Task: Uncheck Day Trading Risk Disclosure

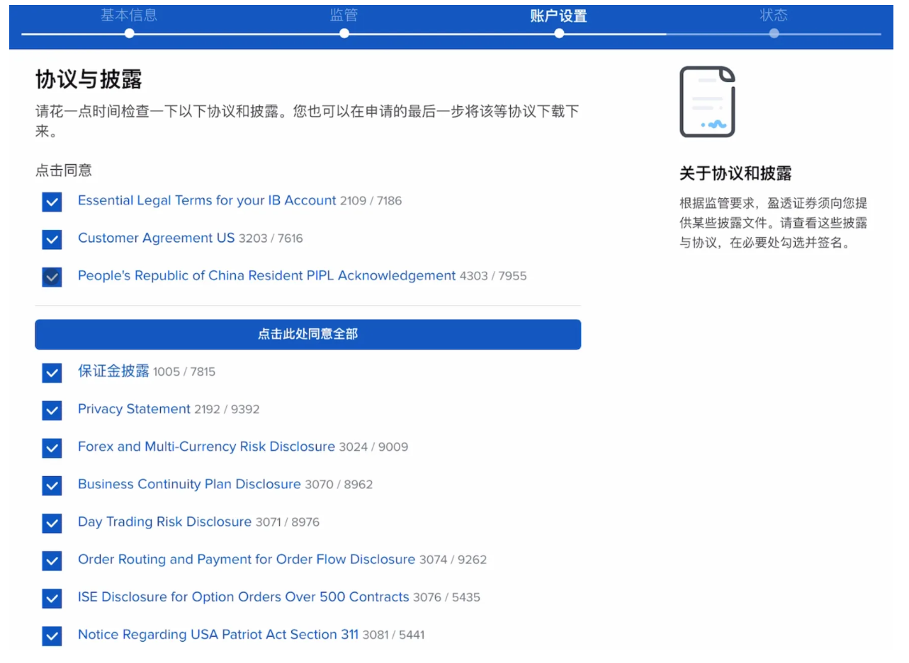Action: (52, 524)
